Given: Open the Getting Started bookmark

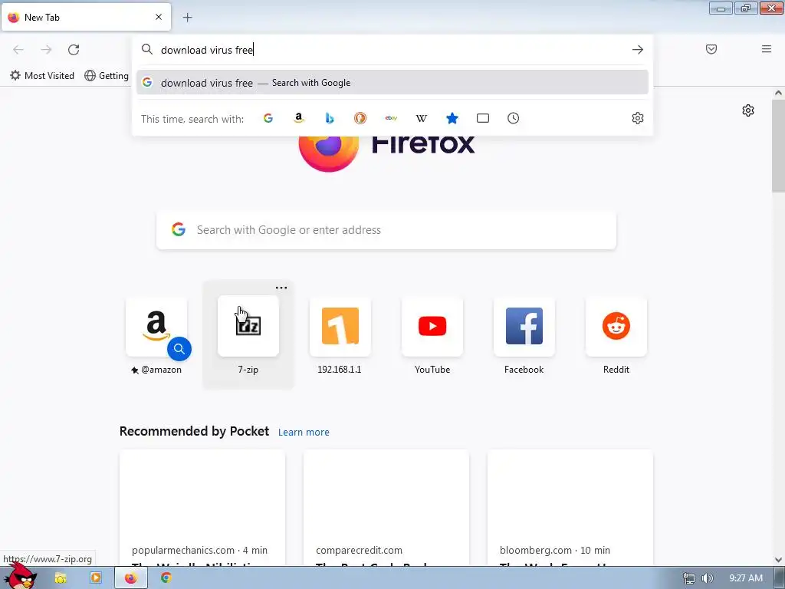Looking at the screenshot, I should (x=107, y=76).
